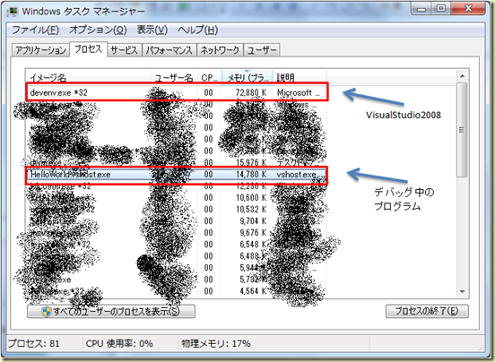The height and width of the screenshot is (362, 495).
Task: Click the 14,780 K memory value
Action: [251, 175]
